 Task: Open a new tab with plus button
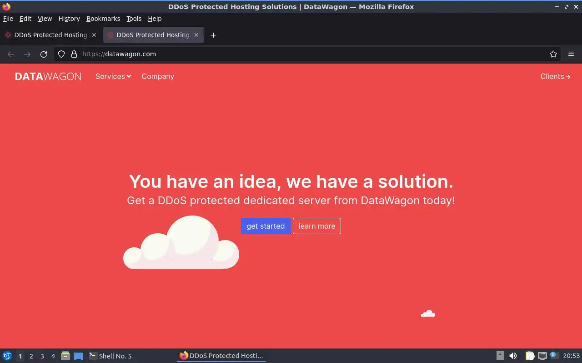213,35
